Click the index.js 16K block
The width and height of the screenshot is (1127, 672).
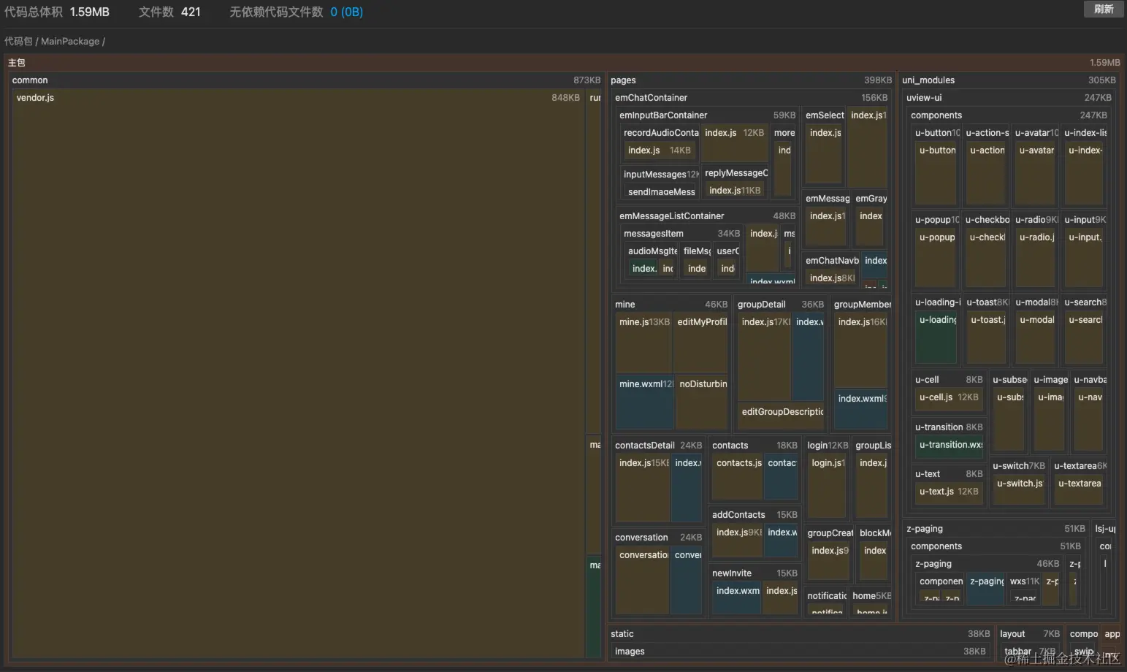click(x=862, y=351)
